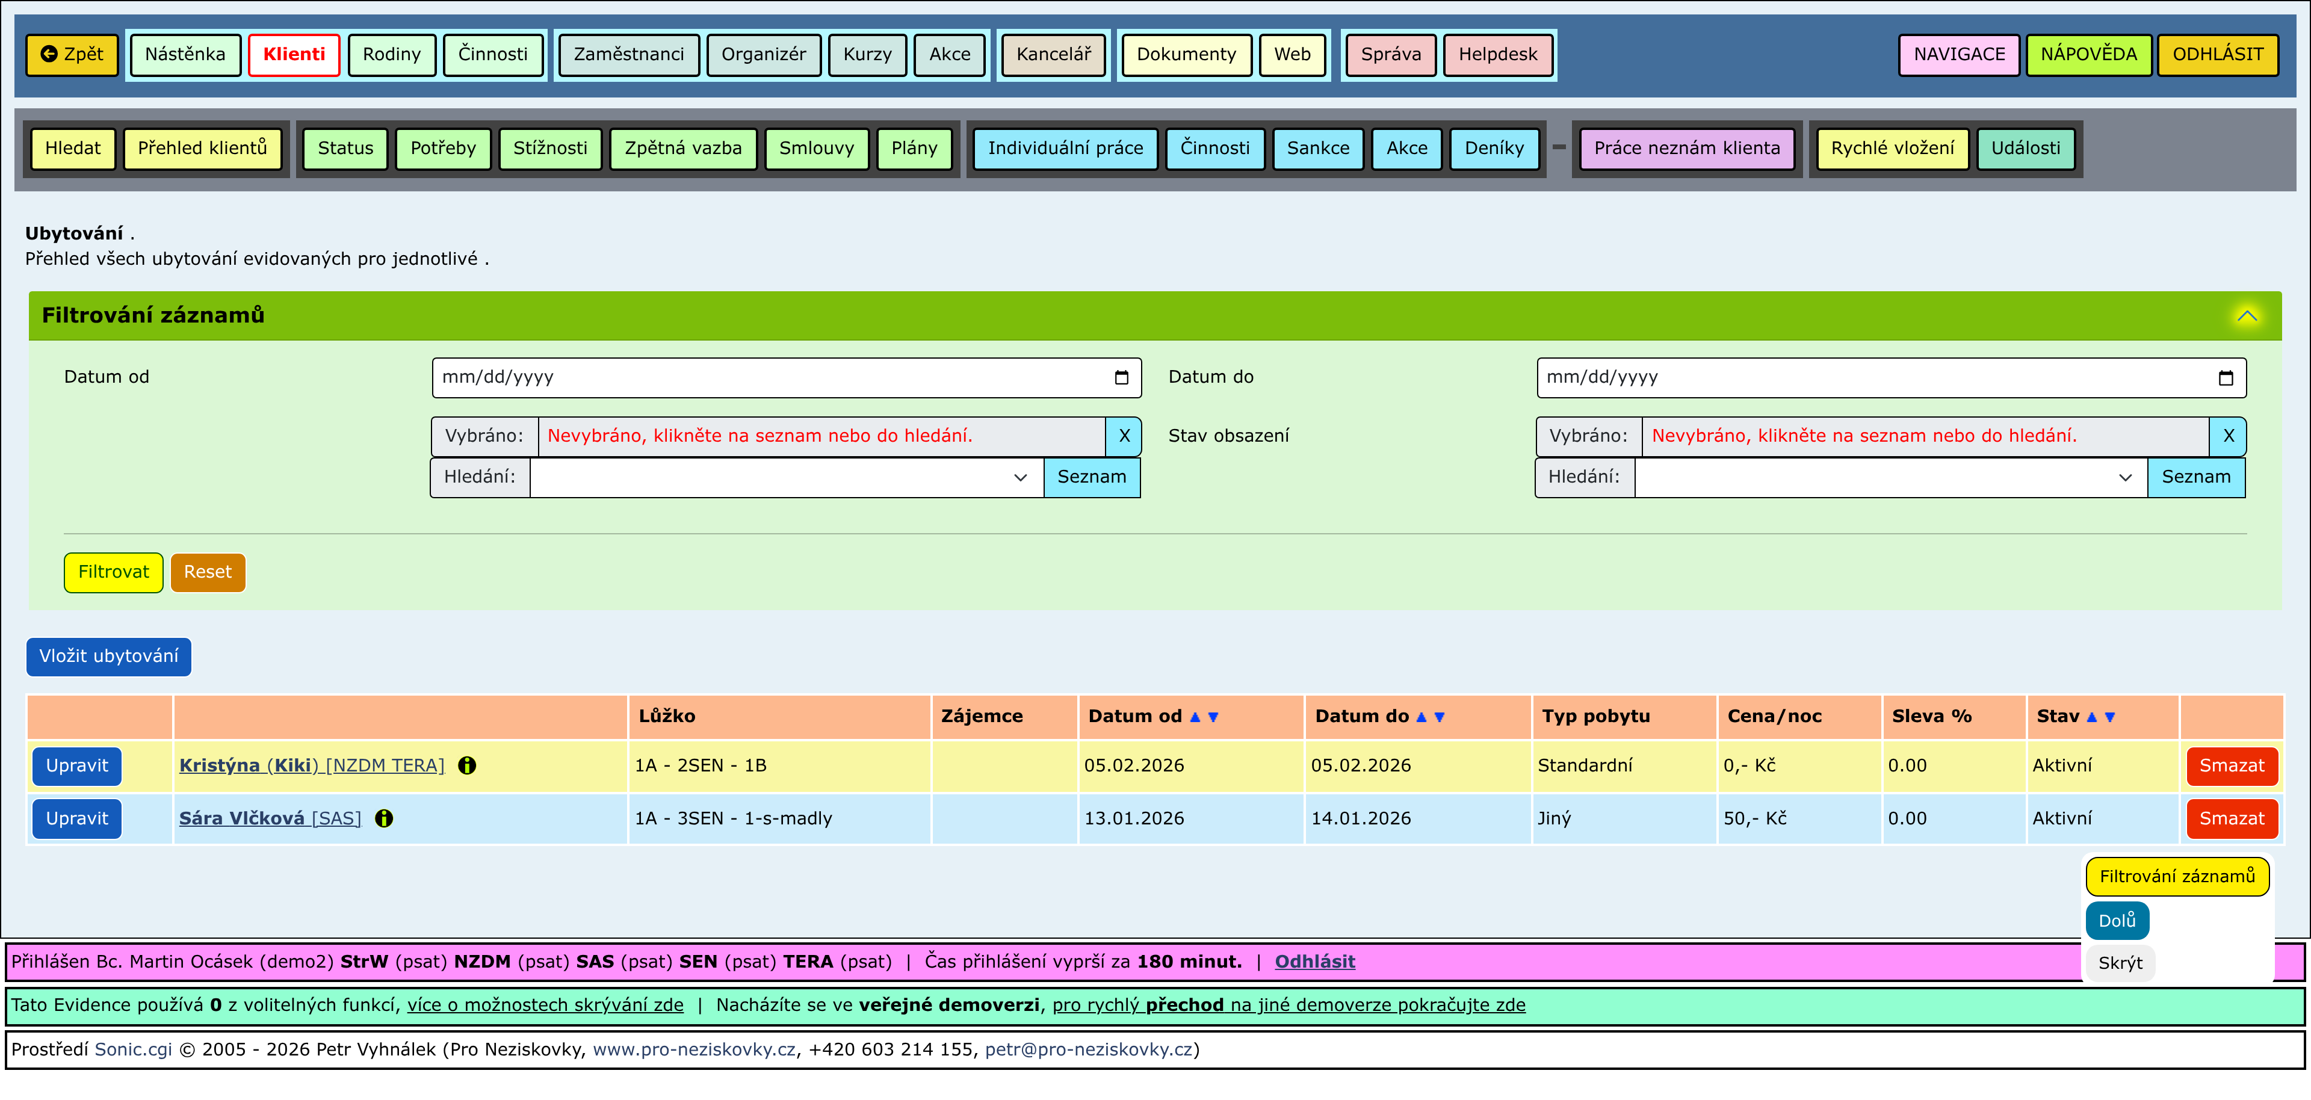Open the Správa section
This screenshot has width=2311, height=1100.
1391,55
